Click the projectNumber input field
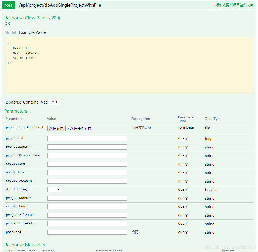The height and width of the screenshot is (252, 258). (87, 198)
